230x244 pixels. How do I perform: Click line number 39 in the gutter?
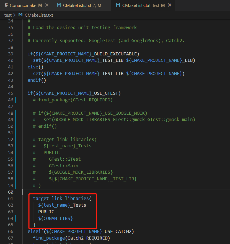11,54
